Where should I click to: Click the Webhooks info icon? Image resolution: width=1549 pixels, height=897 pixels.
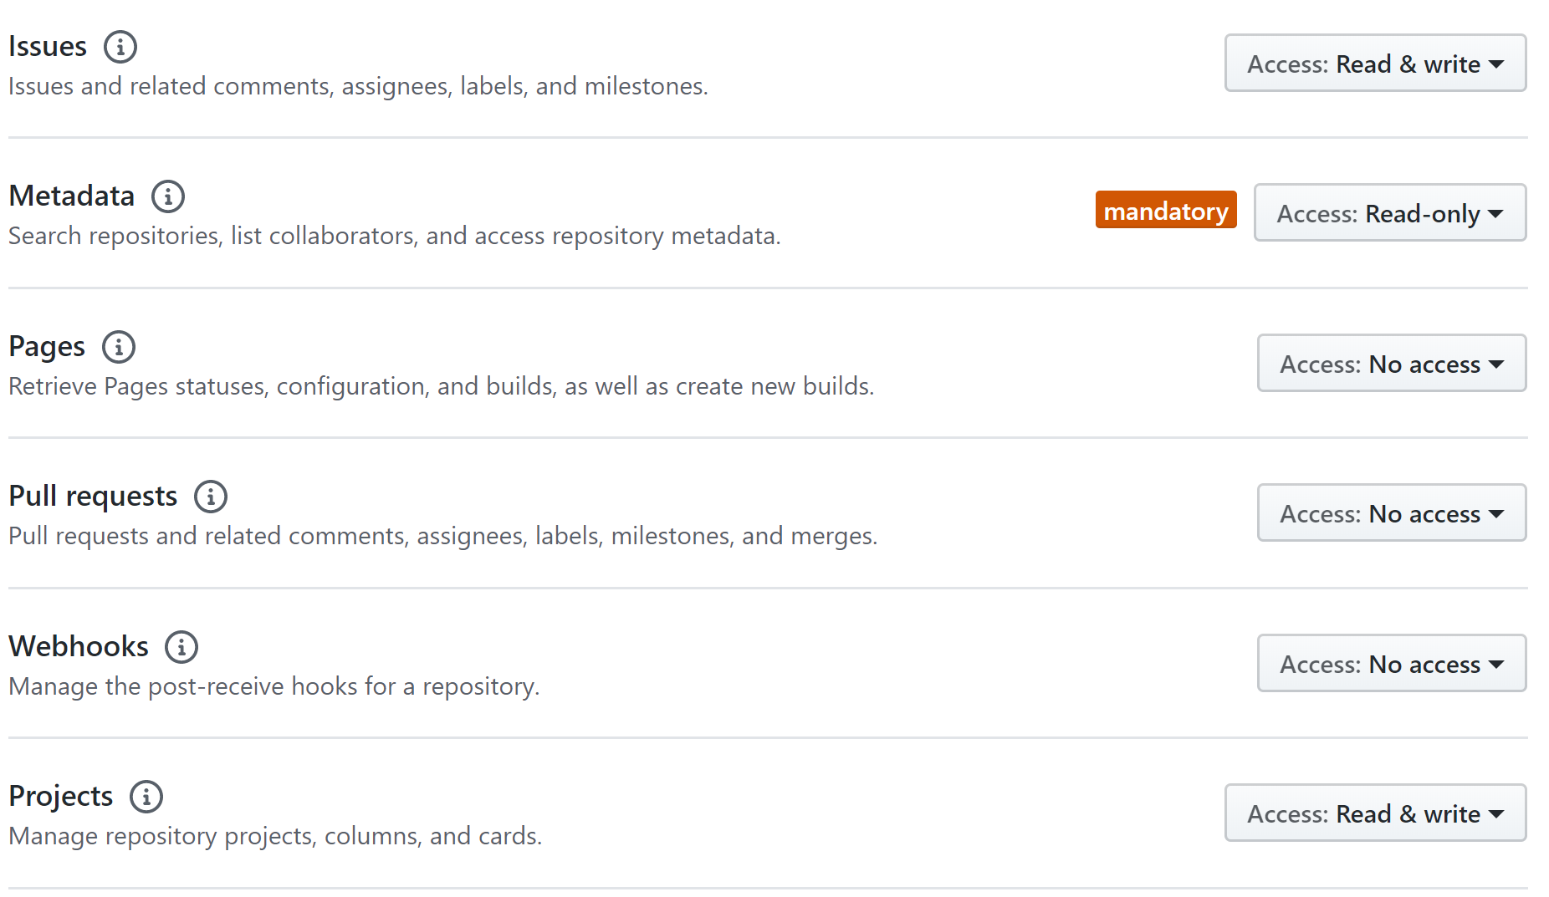181,646
